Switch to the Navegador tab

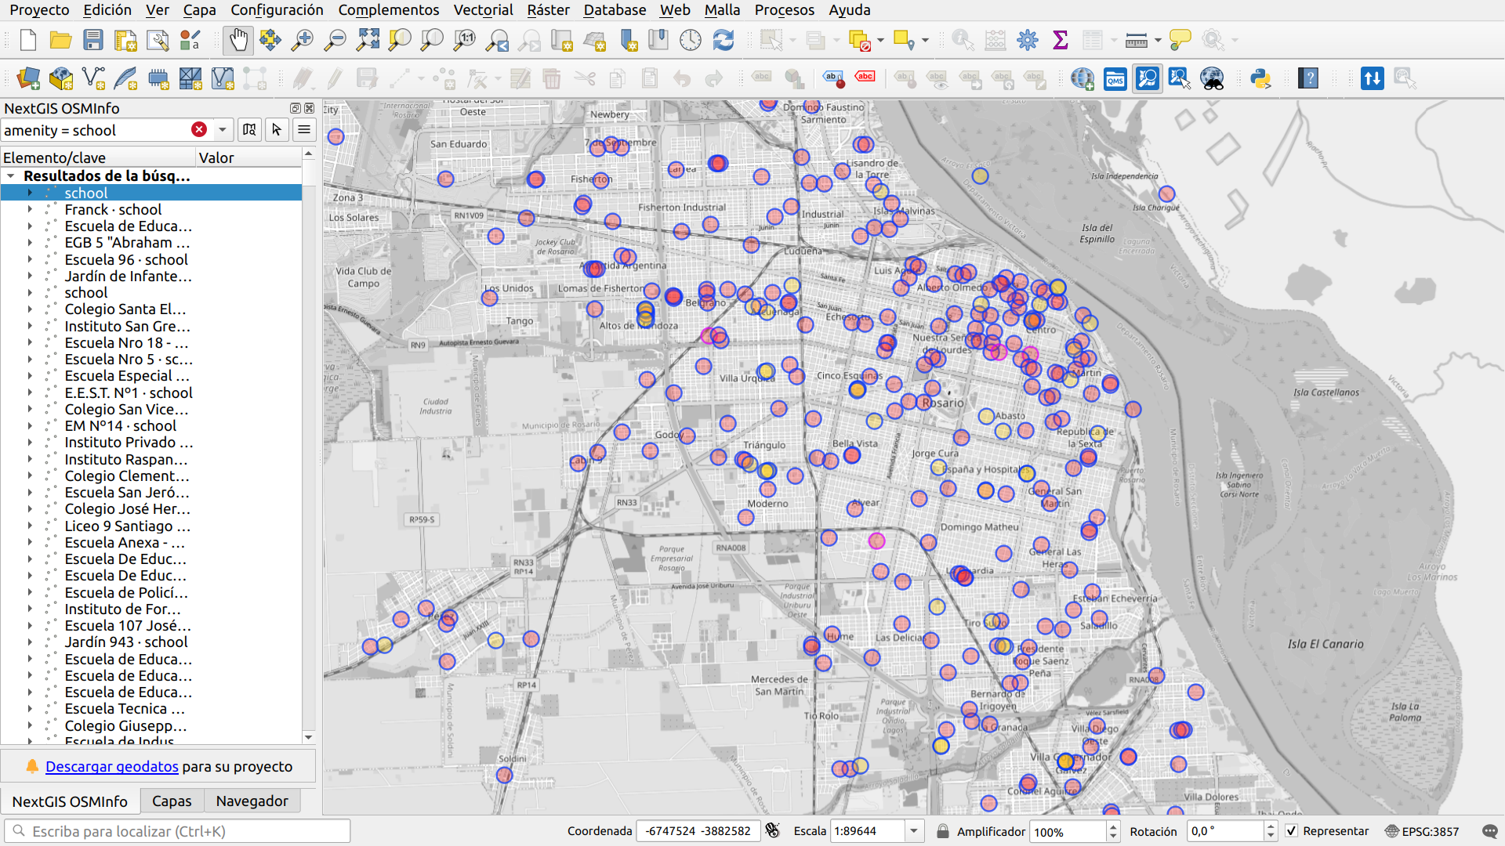coord(252,801)
